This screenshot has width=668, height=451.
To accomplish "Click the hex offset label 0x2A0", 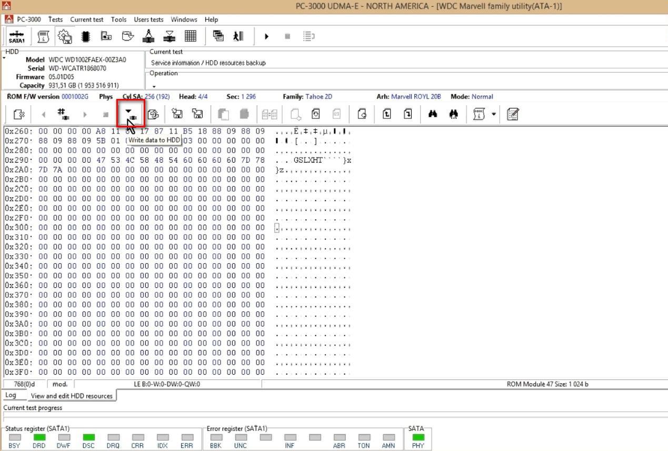I will coord(18,169).
